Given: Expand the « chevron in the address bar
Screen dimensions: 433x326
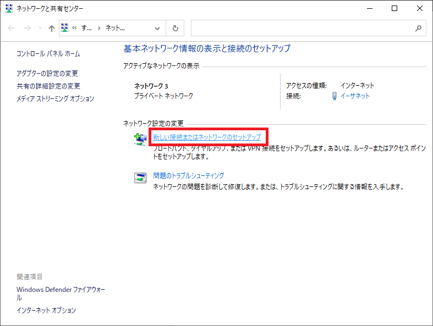Looking at the screenshot, I should click(75, 28).
